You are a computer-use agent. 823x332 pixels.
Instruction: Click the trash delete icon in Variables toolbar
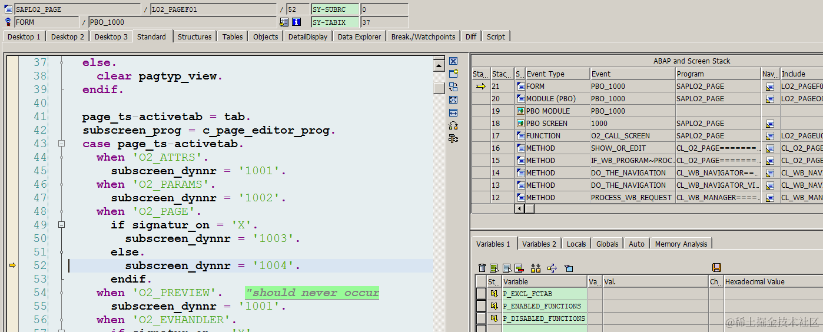(x=482, y=268)
